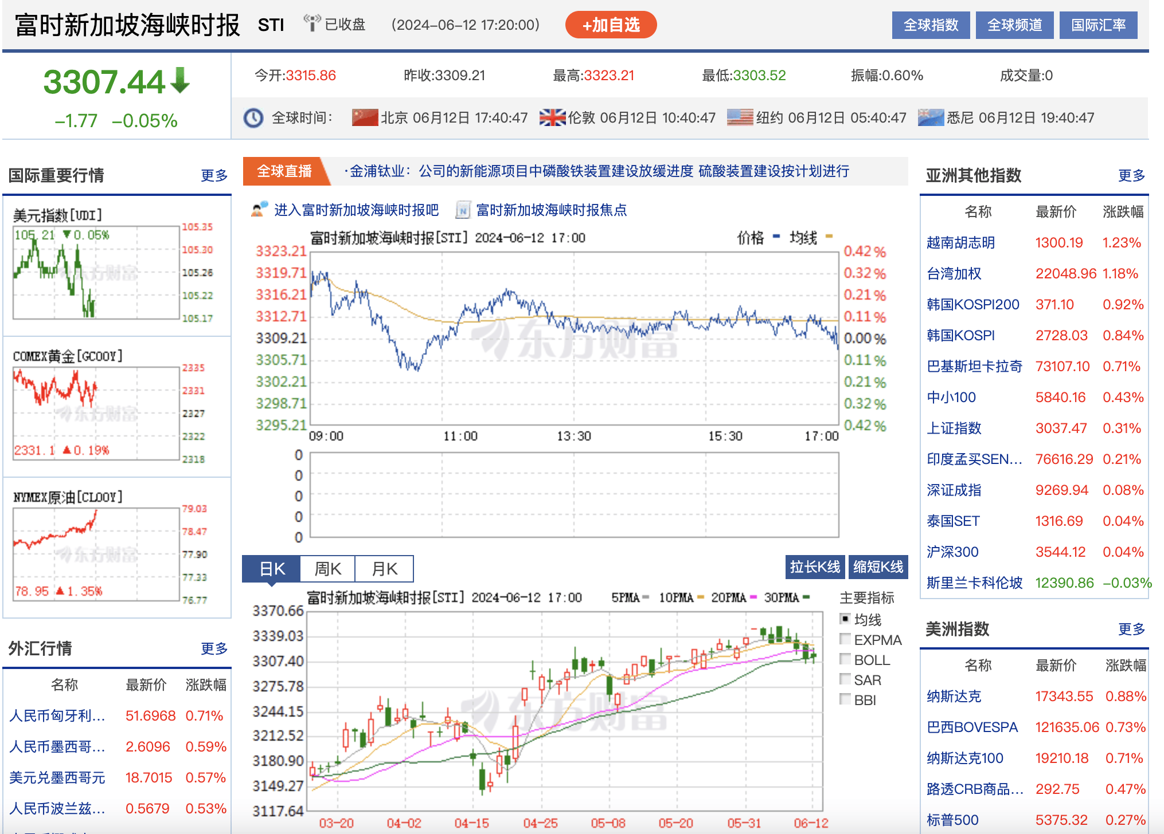Enable the EXPMA indicator

tap(845, 639)
